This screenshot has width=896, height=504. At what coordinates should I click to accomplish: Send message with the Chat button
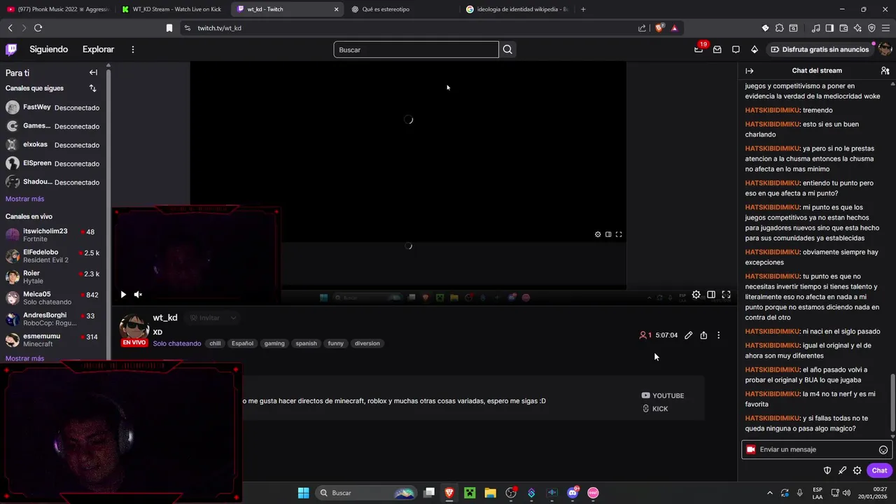(879, 470)
